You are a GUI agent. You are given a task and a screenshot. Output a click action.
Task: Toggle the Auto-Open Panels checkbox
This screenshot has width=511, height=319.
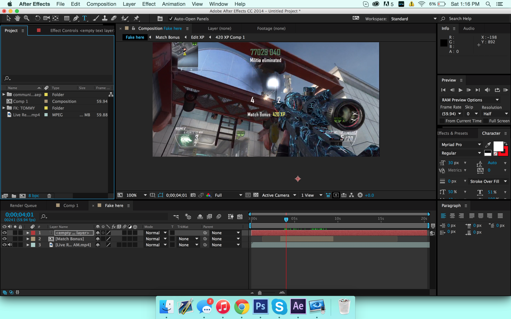[171, 19]
